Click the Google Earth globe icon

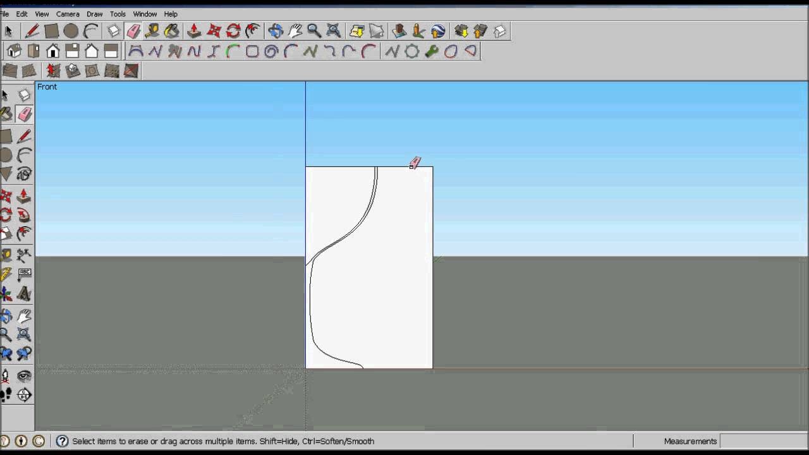438,31
